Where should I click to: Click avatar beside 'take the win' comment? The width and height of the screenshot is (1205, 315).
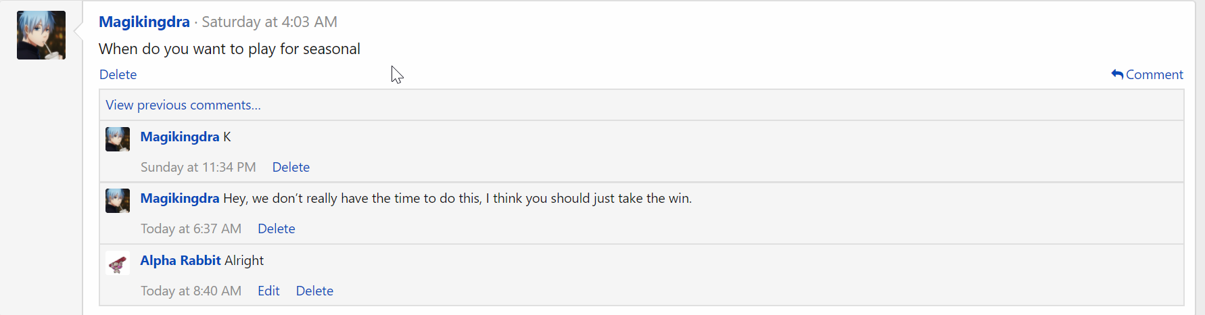118,201
